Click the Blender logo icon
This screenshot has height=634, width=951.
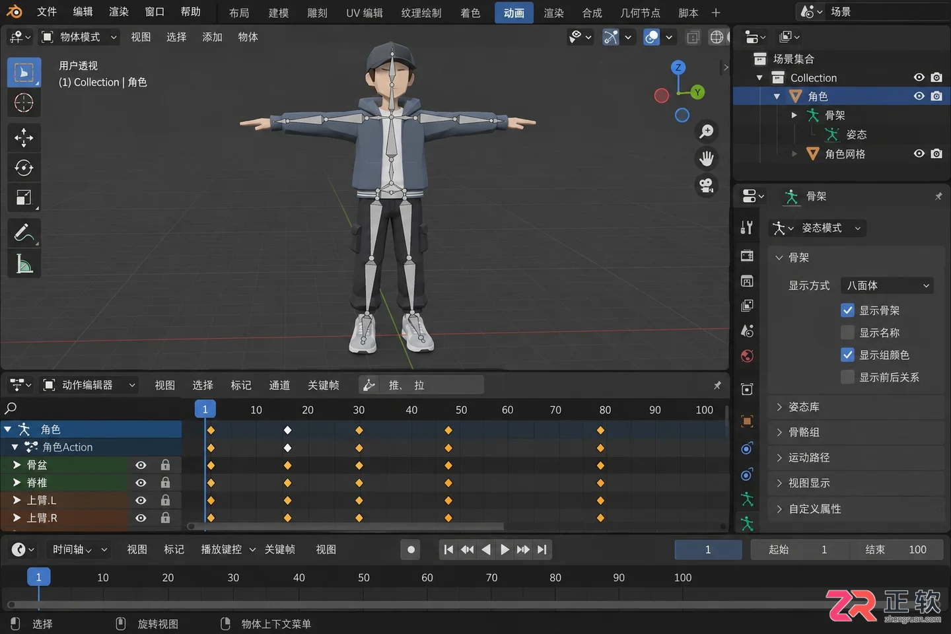[14, 12]
